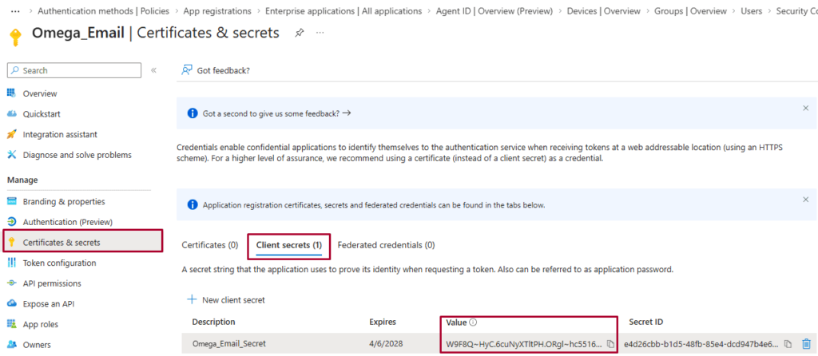The height and width of the screenshot is (356, 818).
Task: Click the Expires column header
Action: point(383,322)
